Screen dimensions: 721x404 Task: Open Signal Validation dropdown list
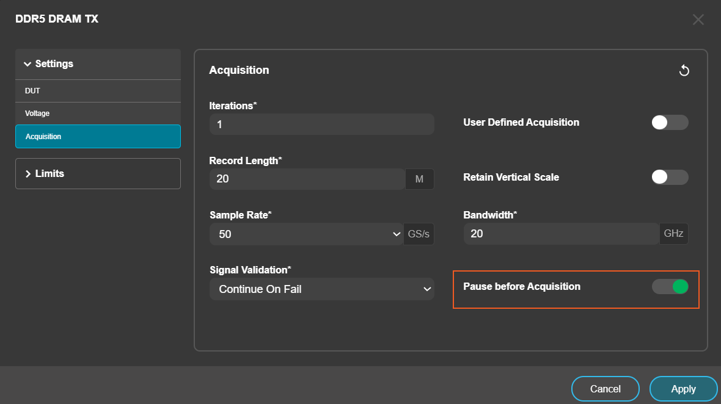(321, 289)
